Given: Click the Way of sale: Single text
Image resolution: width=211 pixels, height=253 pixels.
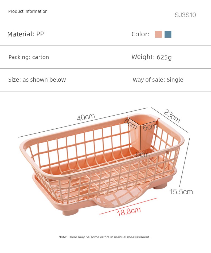Looking at the screenshot, I should tap(158, 80).
